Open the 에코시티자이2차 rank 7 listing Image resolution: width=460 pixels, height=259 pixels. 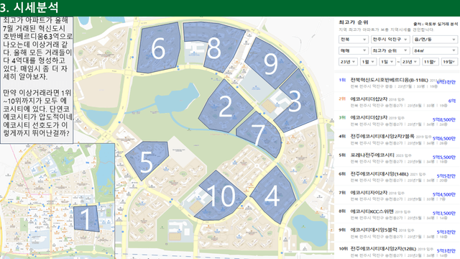tap(397, 195)
